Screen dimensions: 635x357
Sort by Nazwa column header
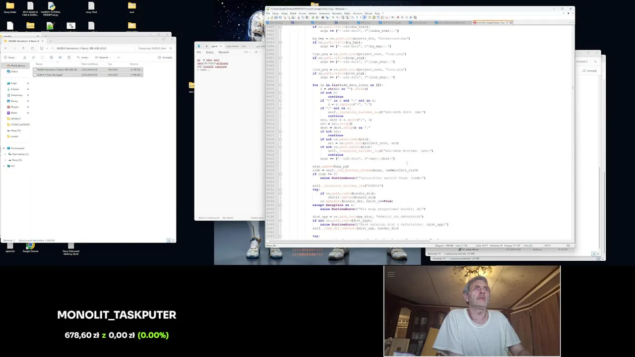pyautogui.click(x=39, y=64)
